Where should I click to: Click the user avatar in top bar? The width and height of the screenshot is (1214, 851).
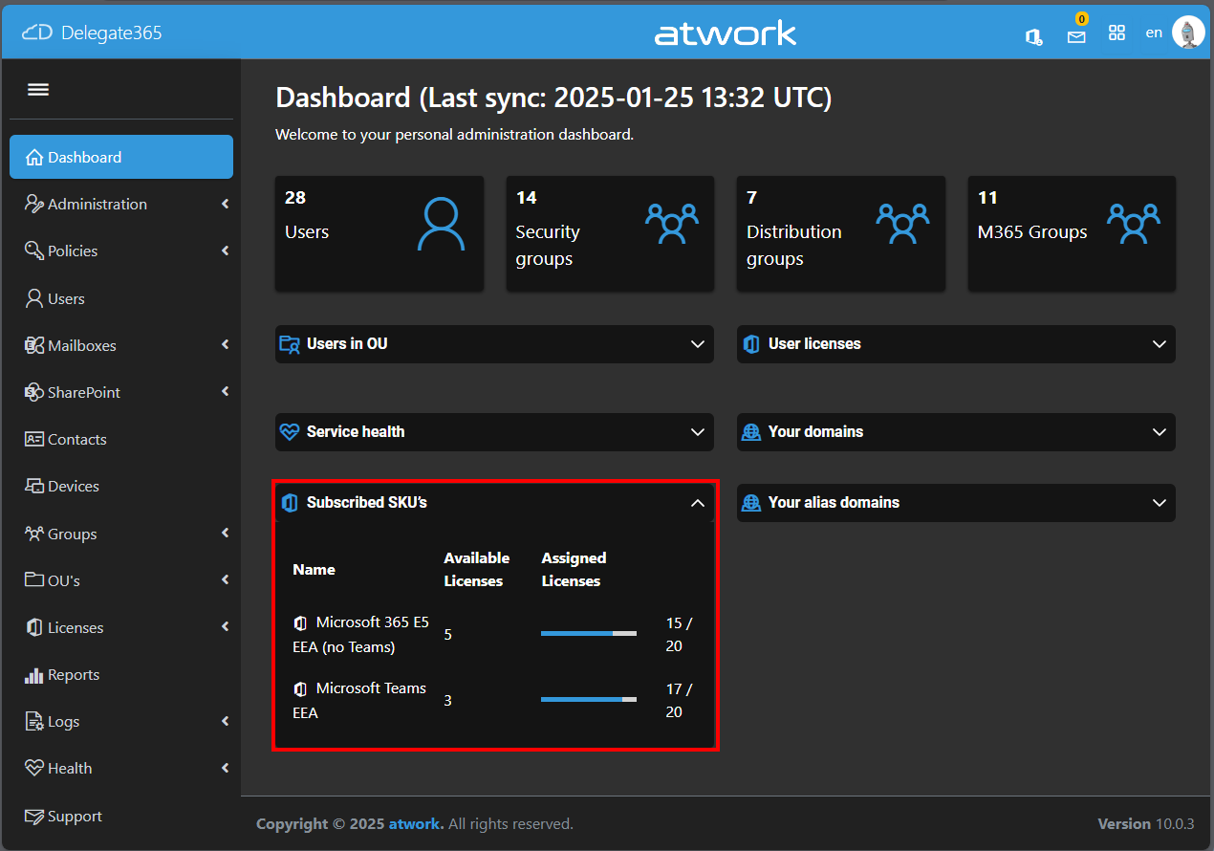coord(1188,33)
